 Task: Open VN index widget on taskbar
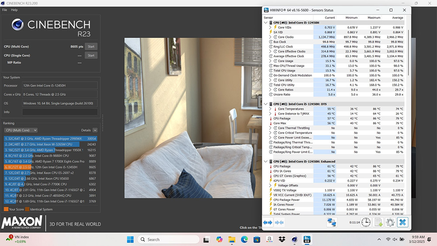click(17, 239)
